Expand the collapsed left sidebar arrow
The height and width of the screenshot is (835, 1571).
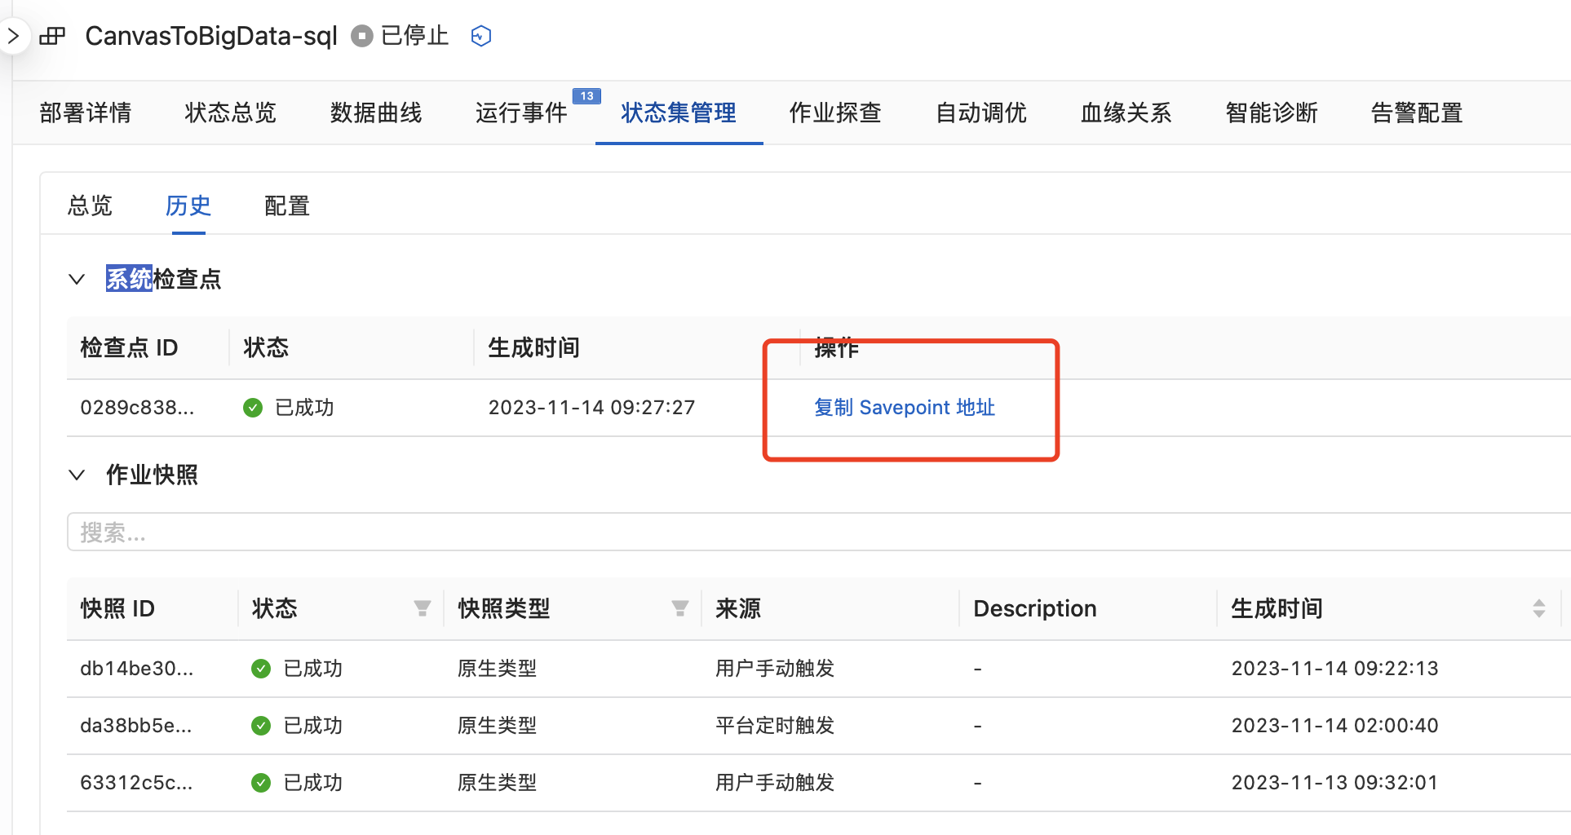13,36
